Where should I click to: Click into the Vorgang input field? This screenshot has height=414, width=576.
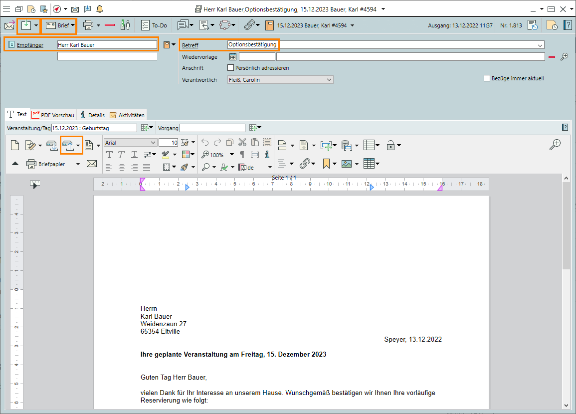212,128
